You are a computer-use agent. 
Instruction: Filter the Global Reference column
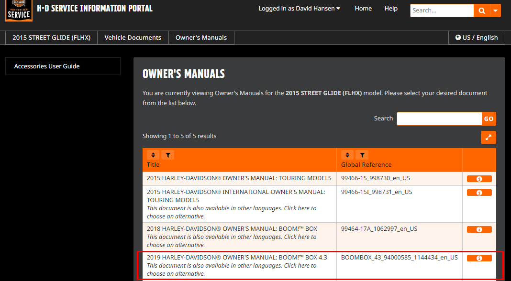(362, 155)
